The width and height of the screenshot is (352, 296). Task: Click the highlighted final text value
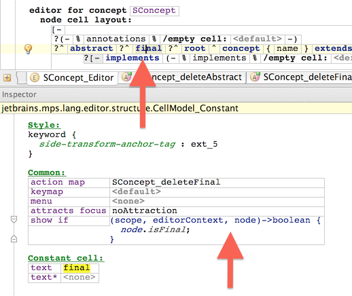coord(77,267)
